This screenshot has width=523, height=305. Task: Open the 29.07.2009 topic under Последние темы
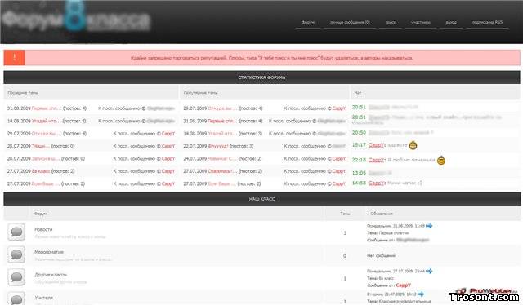[47, 134]
